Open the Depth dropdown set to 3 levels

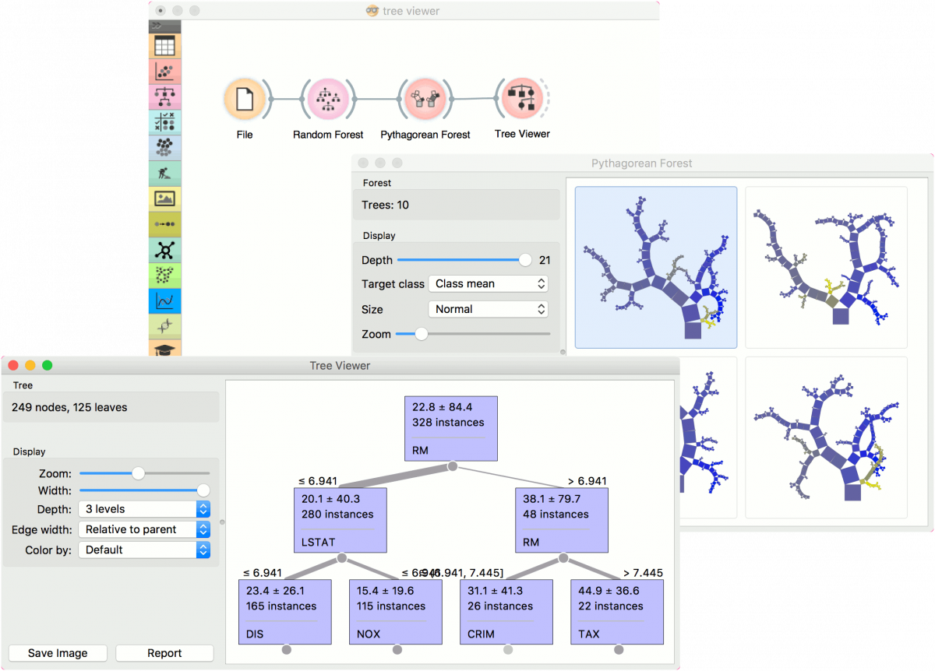click(144, 509)
